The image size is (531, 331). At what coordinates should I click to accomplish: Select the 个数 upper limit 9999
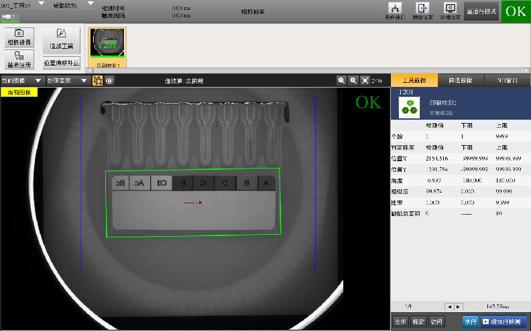[x=502, y=136]
